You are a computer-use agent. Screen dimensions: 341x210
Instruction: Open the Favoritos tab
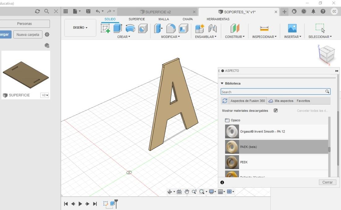point(303,101)
